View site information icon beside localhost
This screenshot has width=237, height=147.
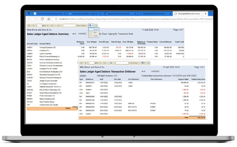pyautogui.click(x=56, y=19)
